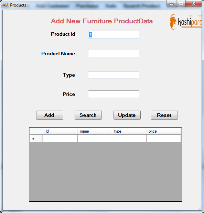Select the new row asterisk header
The width and height of the screenshot is (204, 213).
tap(36, 138)
